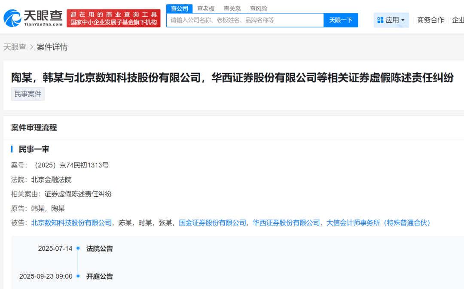The width and height of the screenshot is (464, 289).
Task: Click the Tianyancha logo
Action: [33, 18]
